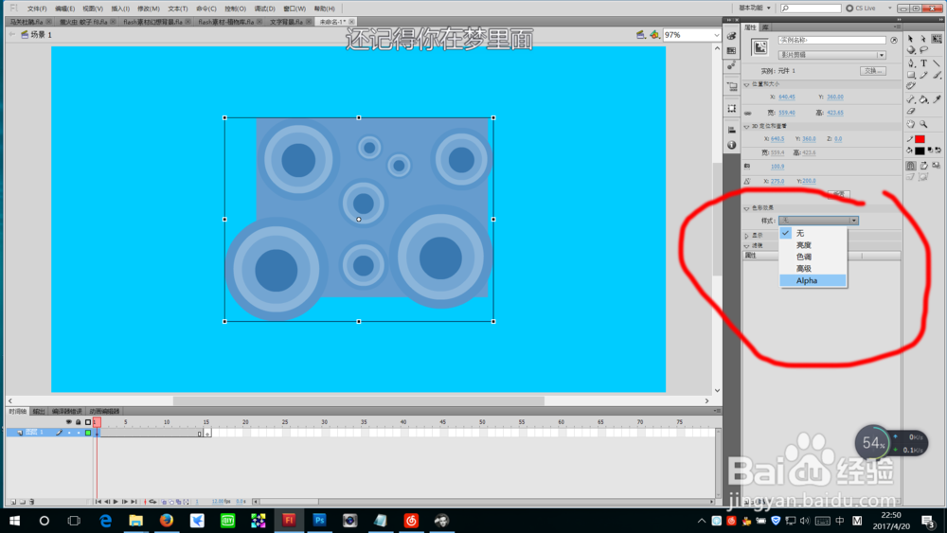Screen dimensions: 947x533
Task: Select the Line tool
Action: click(937, 62)
